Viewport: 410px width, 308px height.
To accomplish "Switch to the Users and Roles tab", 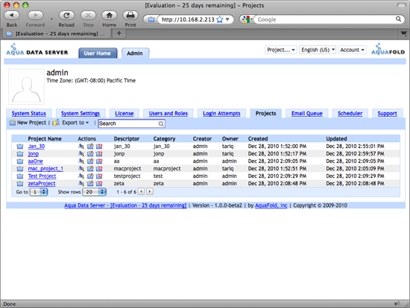I will pos(168,114).
